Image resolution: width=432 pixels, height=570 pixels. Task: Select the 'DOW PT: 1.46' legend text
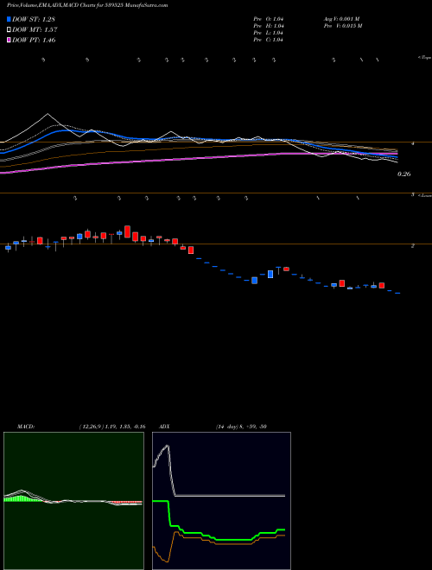[x=34, y=41]
